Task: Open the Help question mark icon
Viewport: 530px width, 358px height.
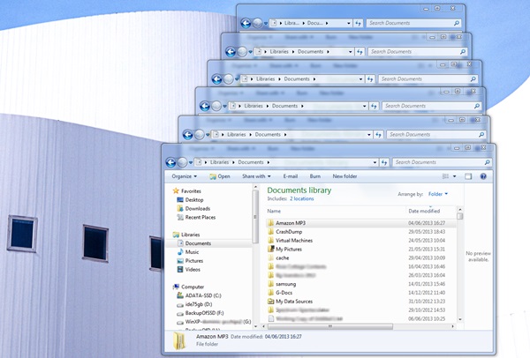Action: pyautogui.click(x=483, y=176)
